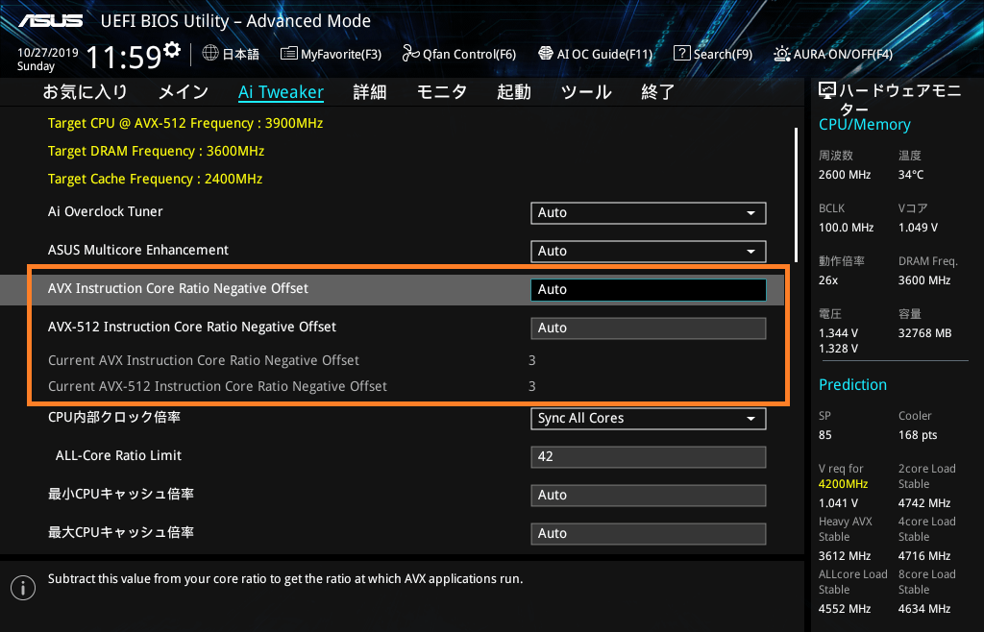Select the ASUS Multicore Enhancement label

(138, 250)
